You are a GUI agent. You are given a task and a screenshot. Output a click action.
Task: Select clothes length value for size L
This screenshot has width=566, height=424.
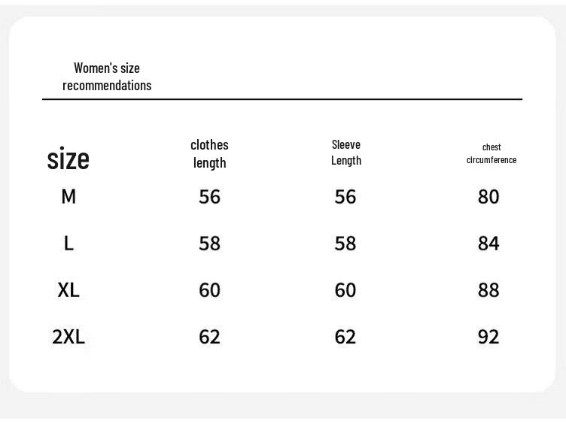(x=209, y=244)
